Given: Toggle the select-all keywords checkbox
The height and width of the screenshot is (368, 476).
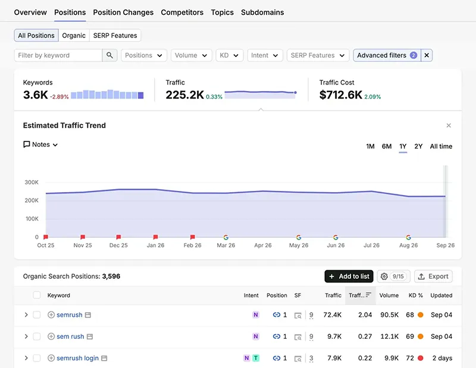Looking at the screenshot, I should [x=37, y=295].
